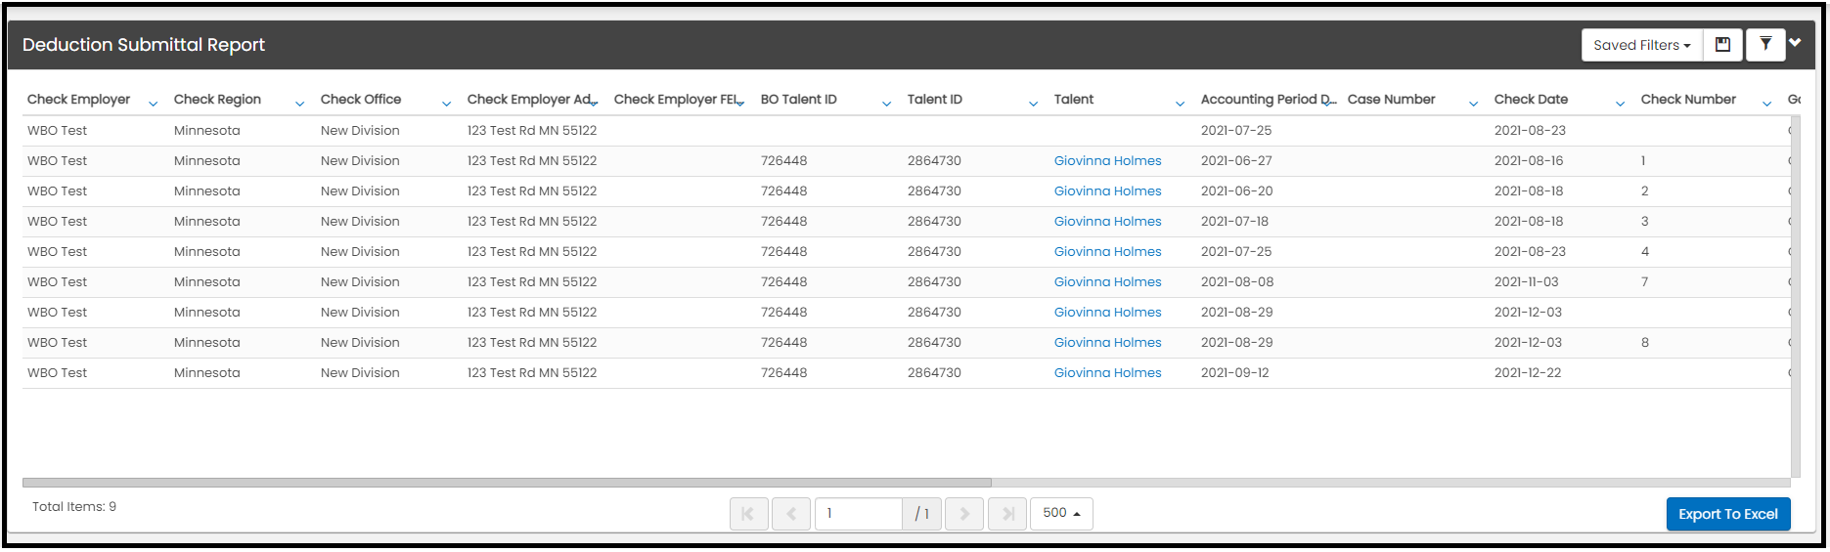Sort by Check Date column header
This screenshot has width=1830, height=552.
[1531, 100]
